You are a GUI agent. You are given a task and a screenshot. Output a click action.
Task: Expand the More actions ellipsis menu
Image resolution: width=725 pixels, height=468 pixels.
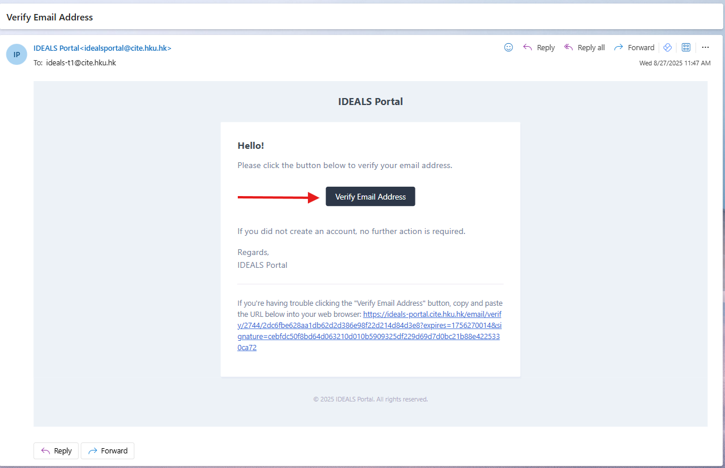[705, 48]
